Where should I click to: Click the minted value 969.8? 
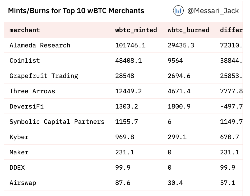click(x=125, y=137)
